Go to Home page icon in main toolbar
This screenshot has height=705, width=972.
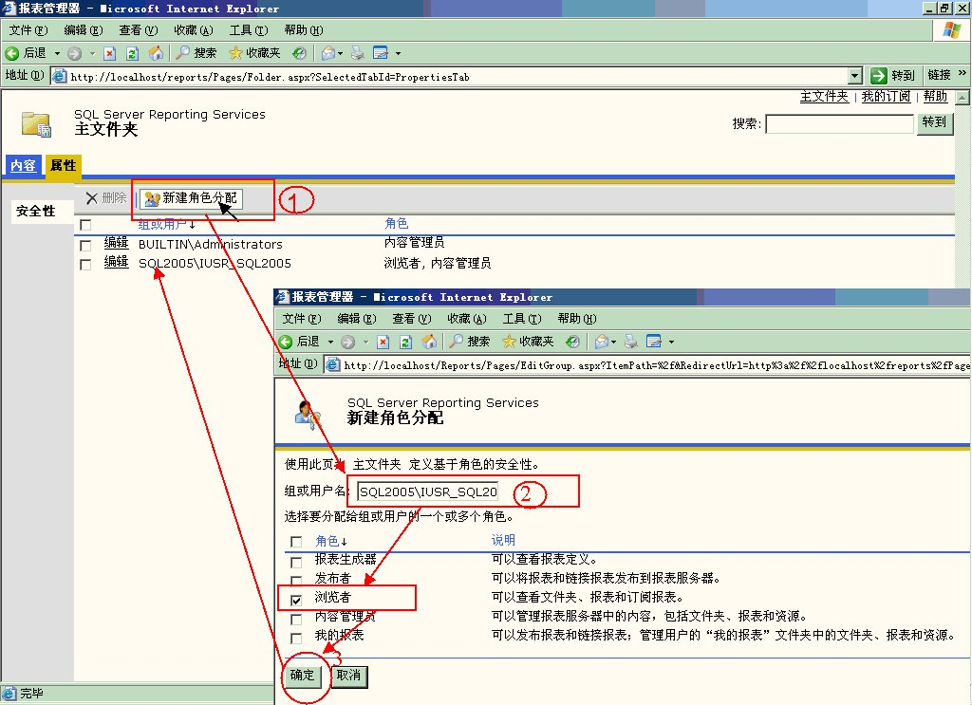click(155, 53)
